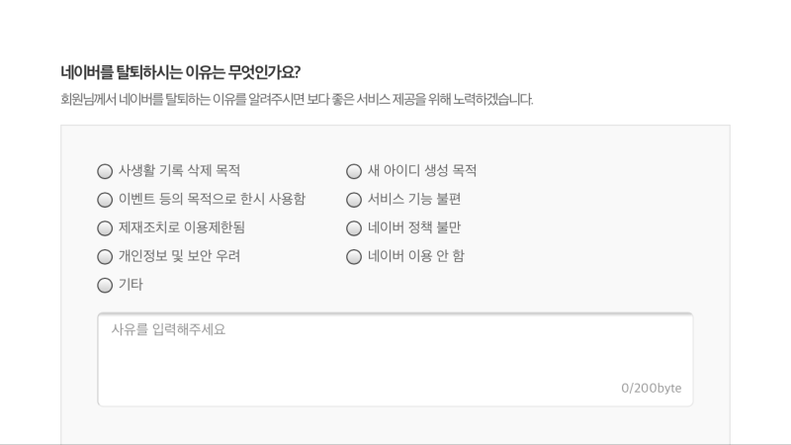Select the '사생활 기록 삭제 목적' radio button
791x445 pixels.
pos(105,171)
